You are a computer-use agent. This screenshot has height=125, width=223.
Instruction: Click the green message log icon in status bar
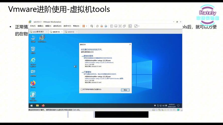pyautogui.click(x=178, y=110)
